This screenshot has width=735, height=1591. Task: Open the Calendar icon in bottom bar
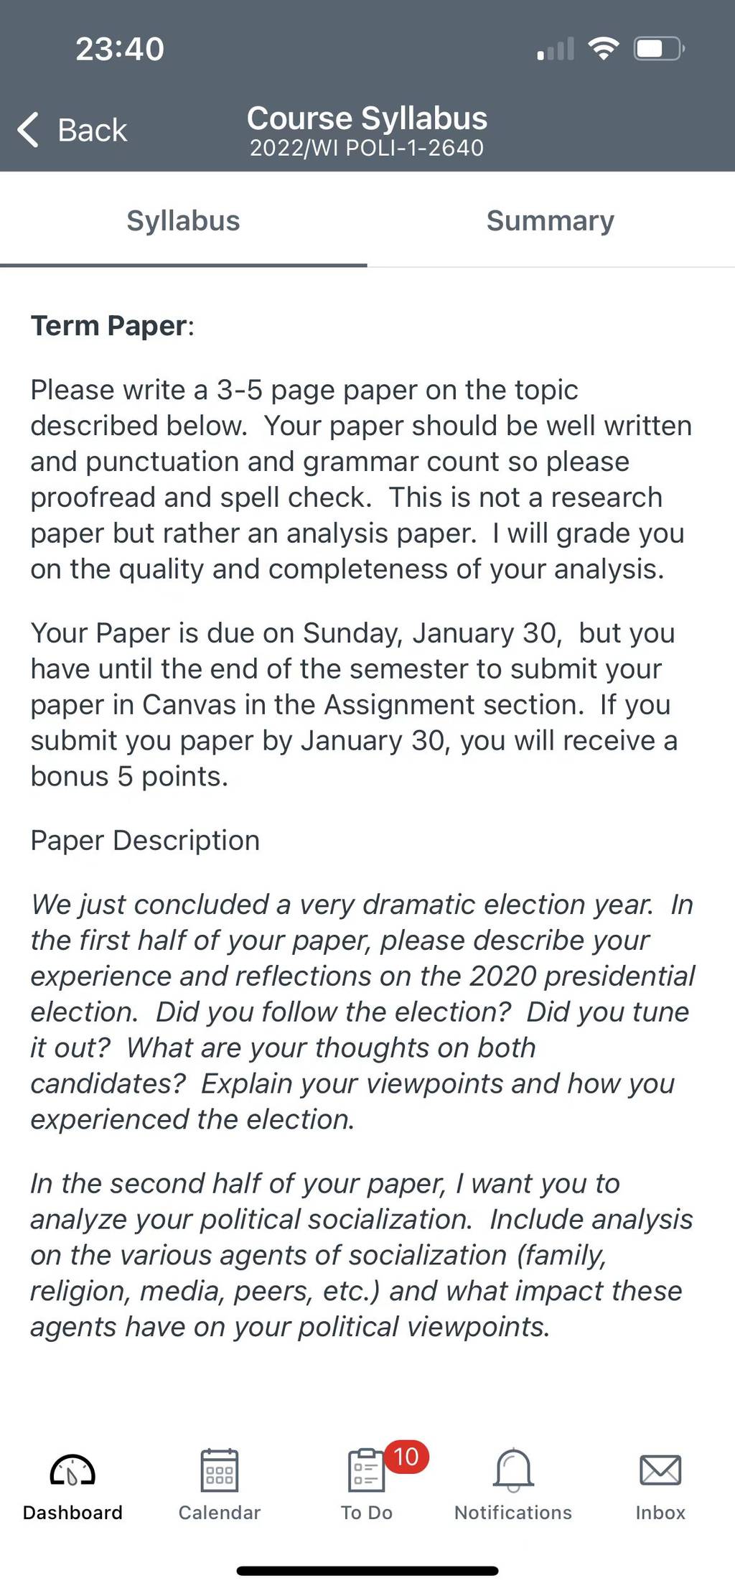pos(220,1470)
